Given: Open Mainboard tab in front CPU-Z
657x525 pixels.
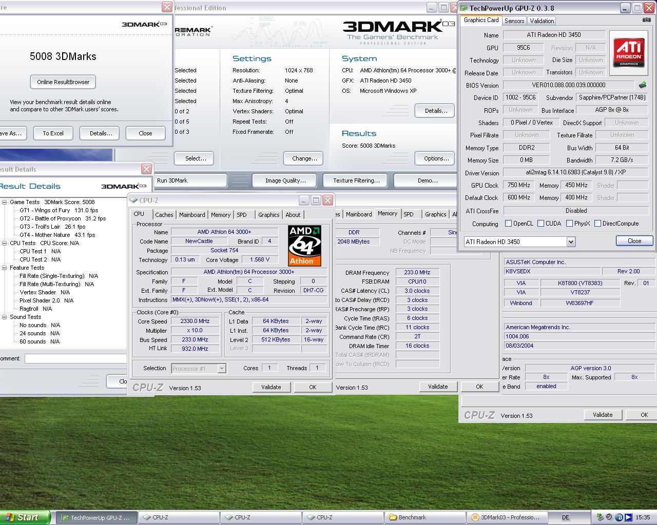Looking at the screenshot, I should [192, 215].
